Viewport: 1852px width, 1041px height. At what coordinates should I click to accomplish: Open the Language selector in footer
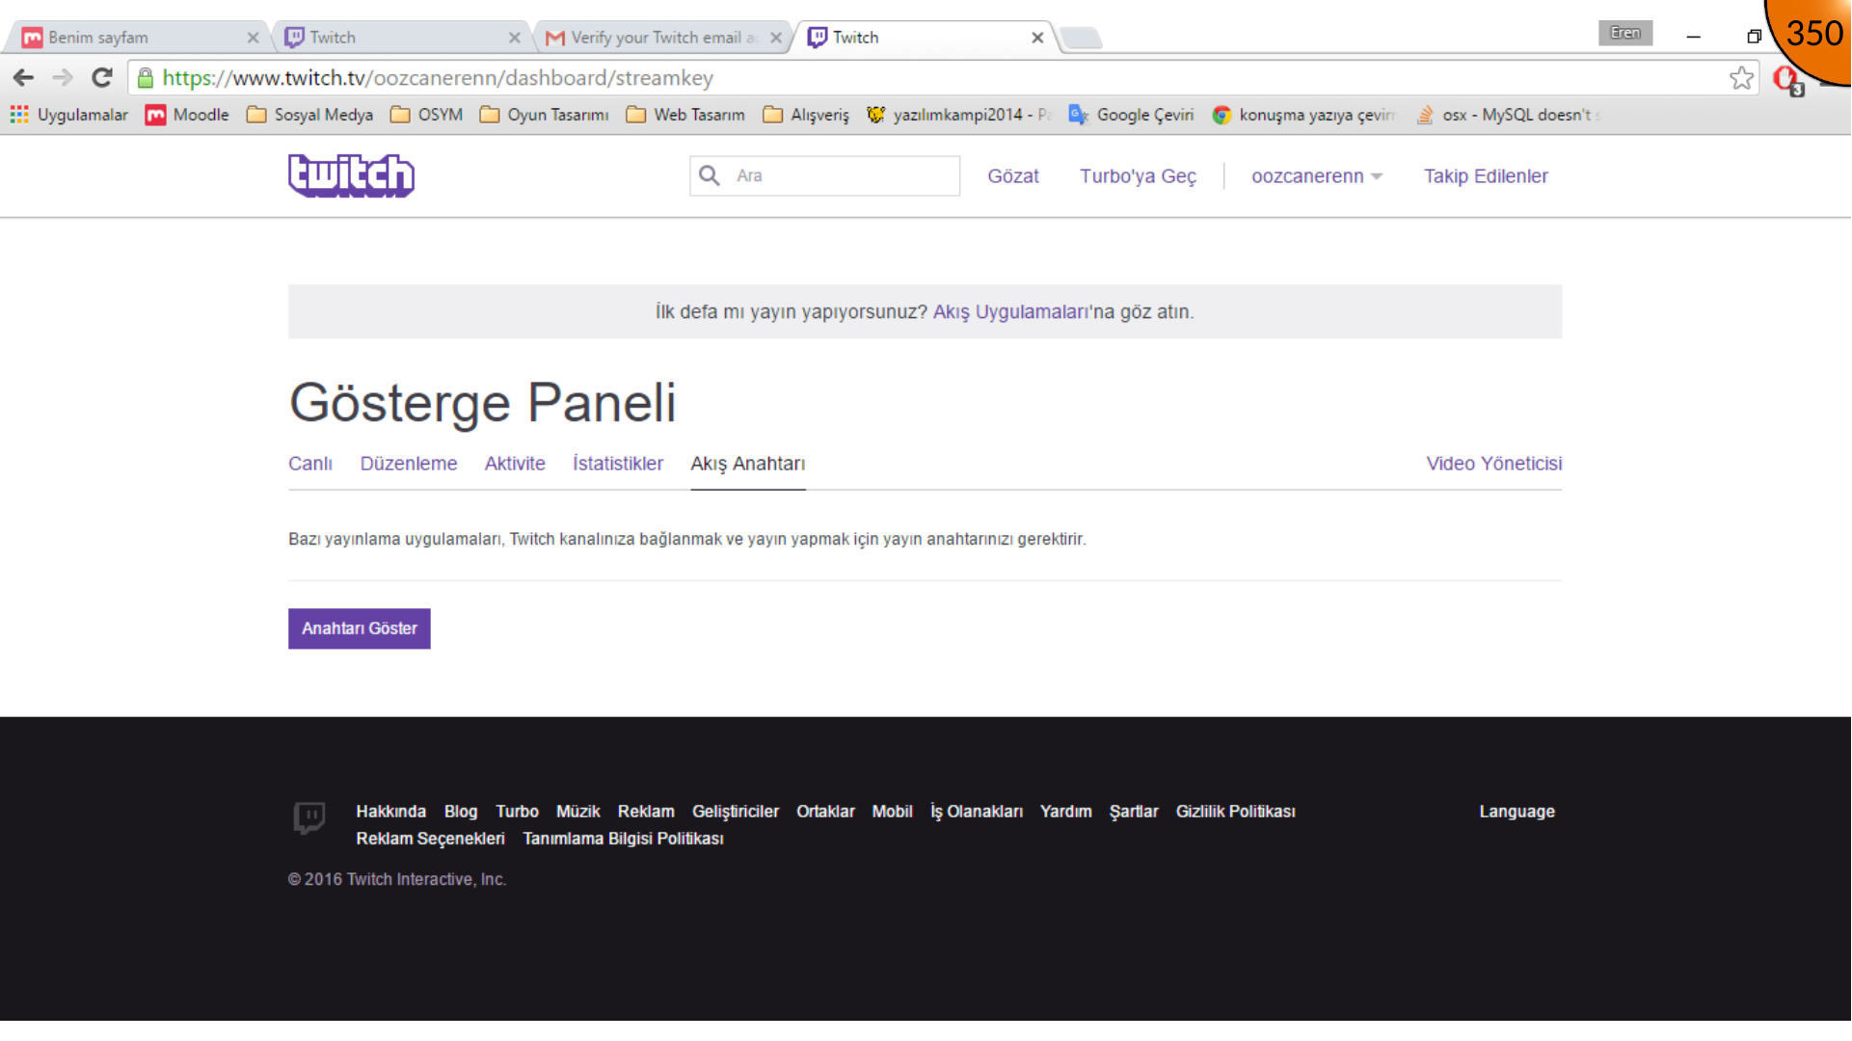(x=1517, y=812)
